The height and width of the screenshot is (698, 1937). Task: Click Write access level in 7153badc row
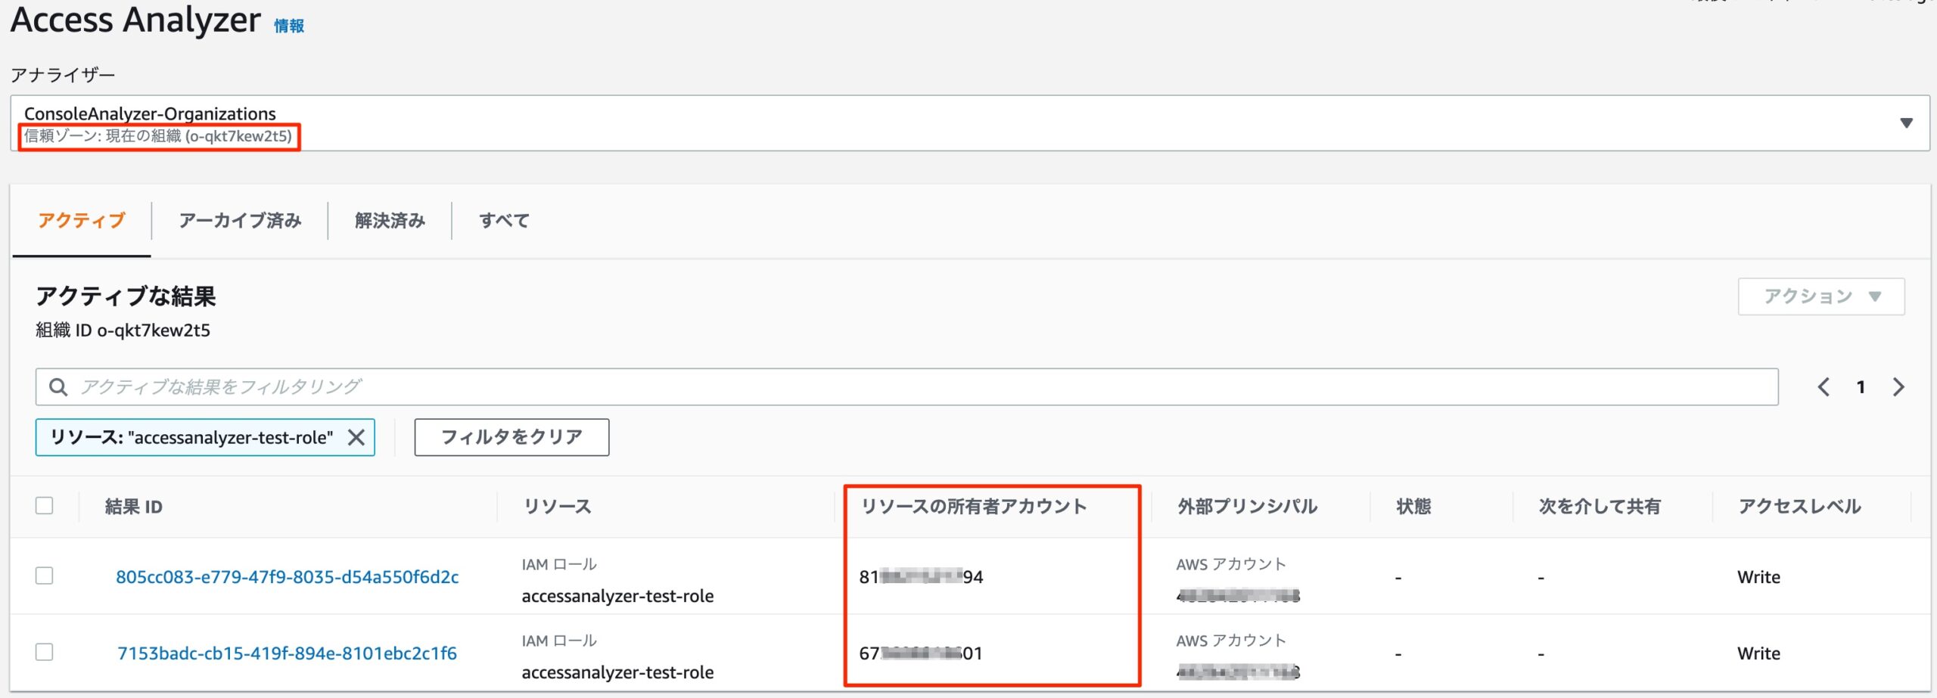[x=1758, y=653]
